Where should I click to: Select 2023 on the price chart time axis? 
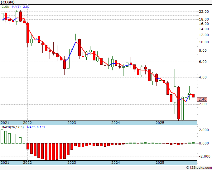click(x=72, y=123)
